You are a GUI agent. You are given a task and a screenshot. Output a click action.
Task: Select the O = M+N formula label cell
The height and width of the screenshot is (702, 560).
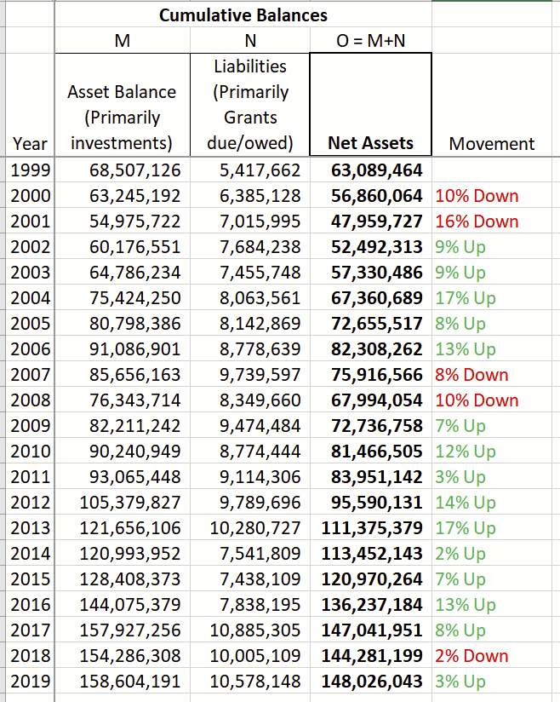pyautogui.click(x=370, y=41)
